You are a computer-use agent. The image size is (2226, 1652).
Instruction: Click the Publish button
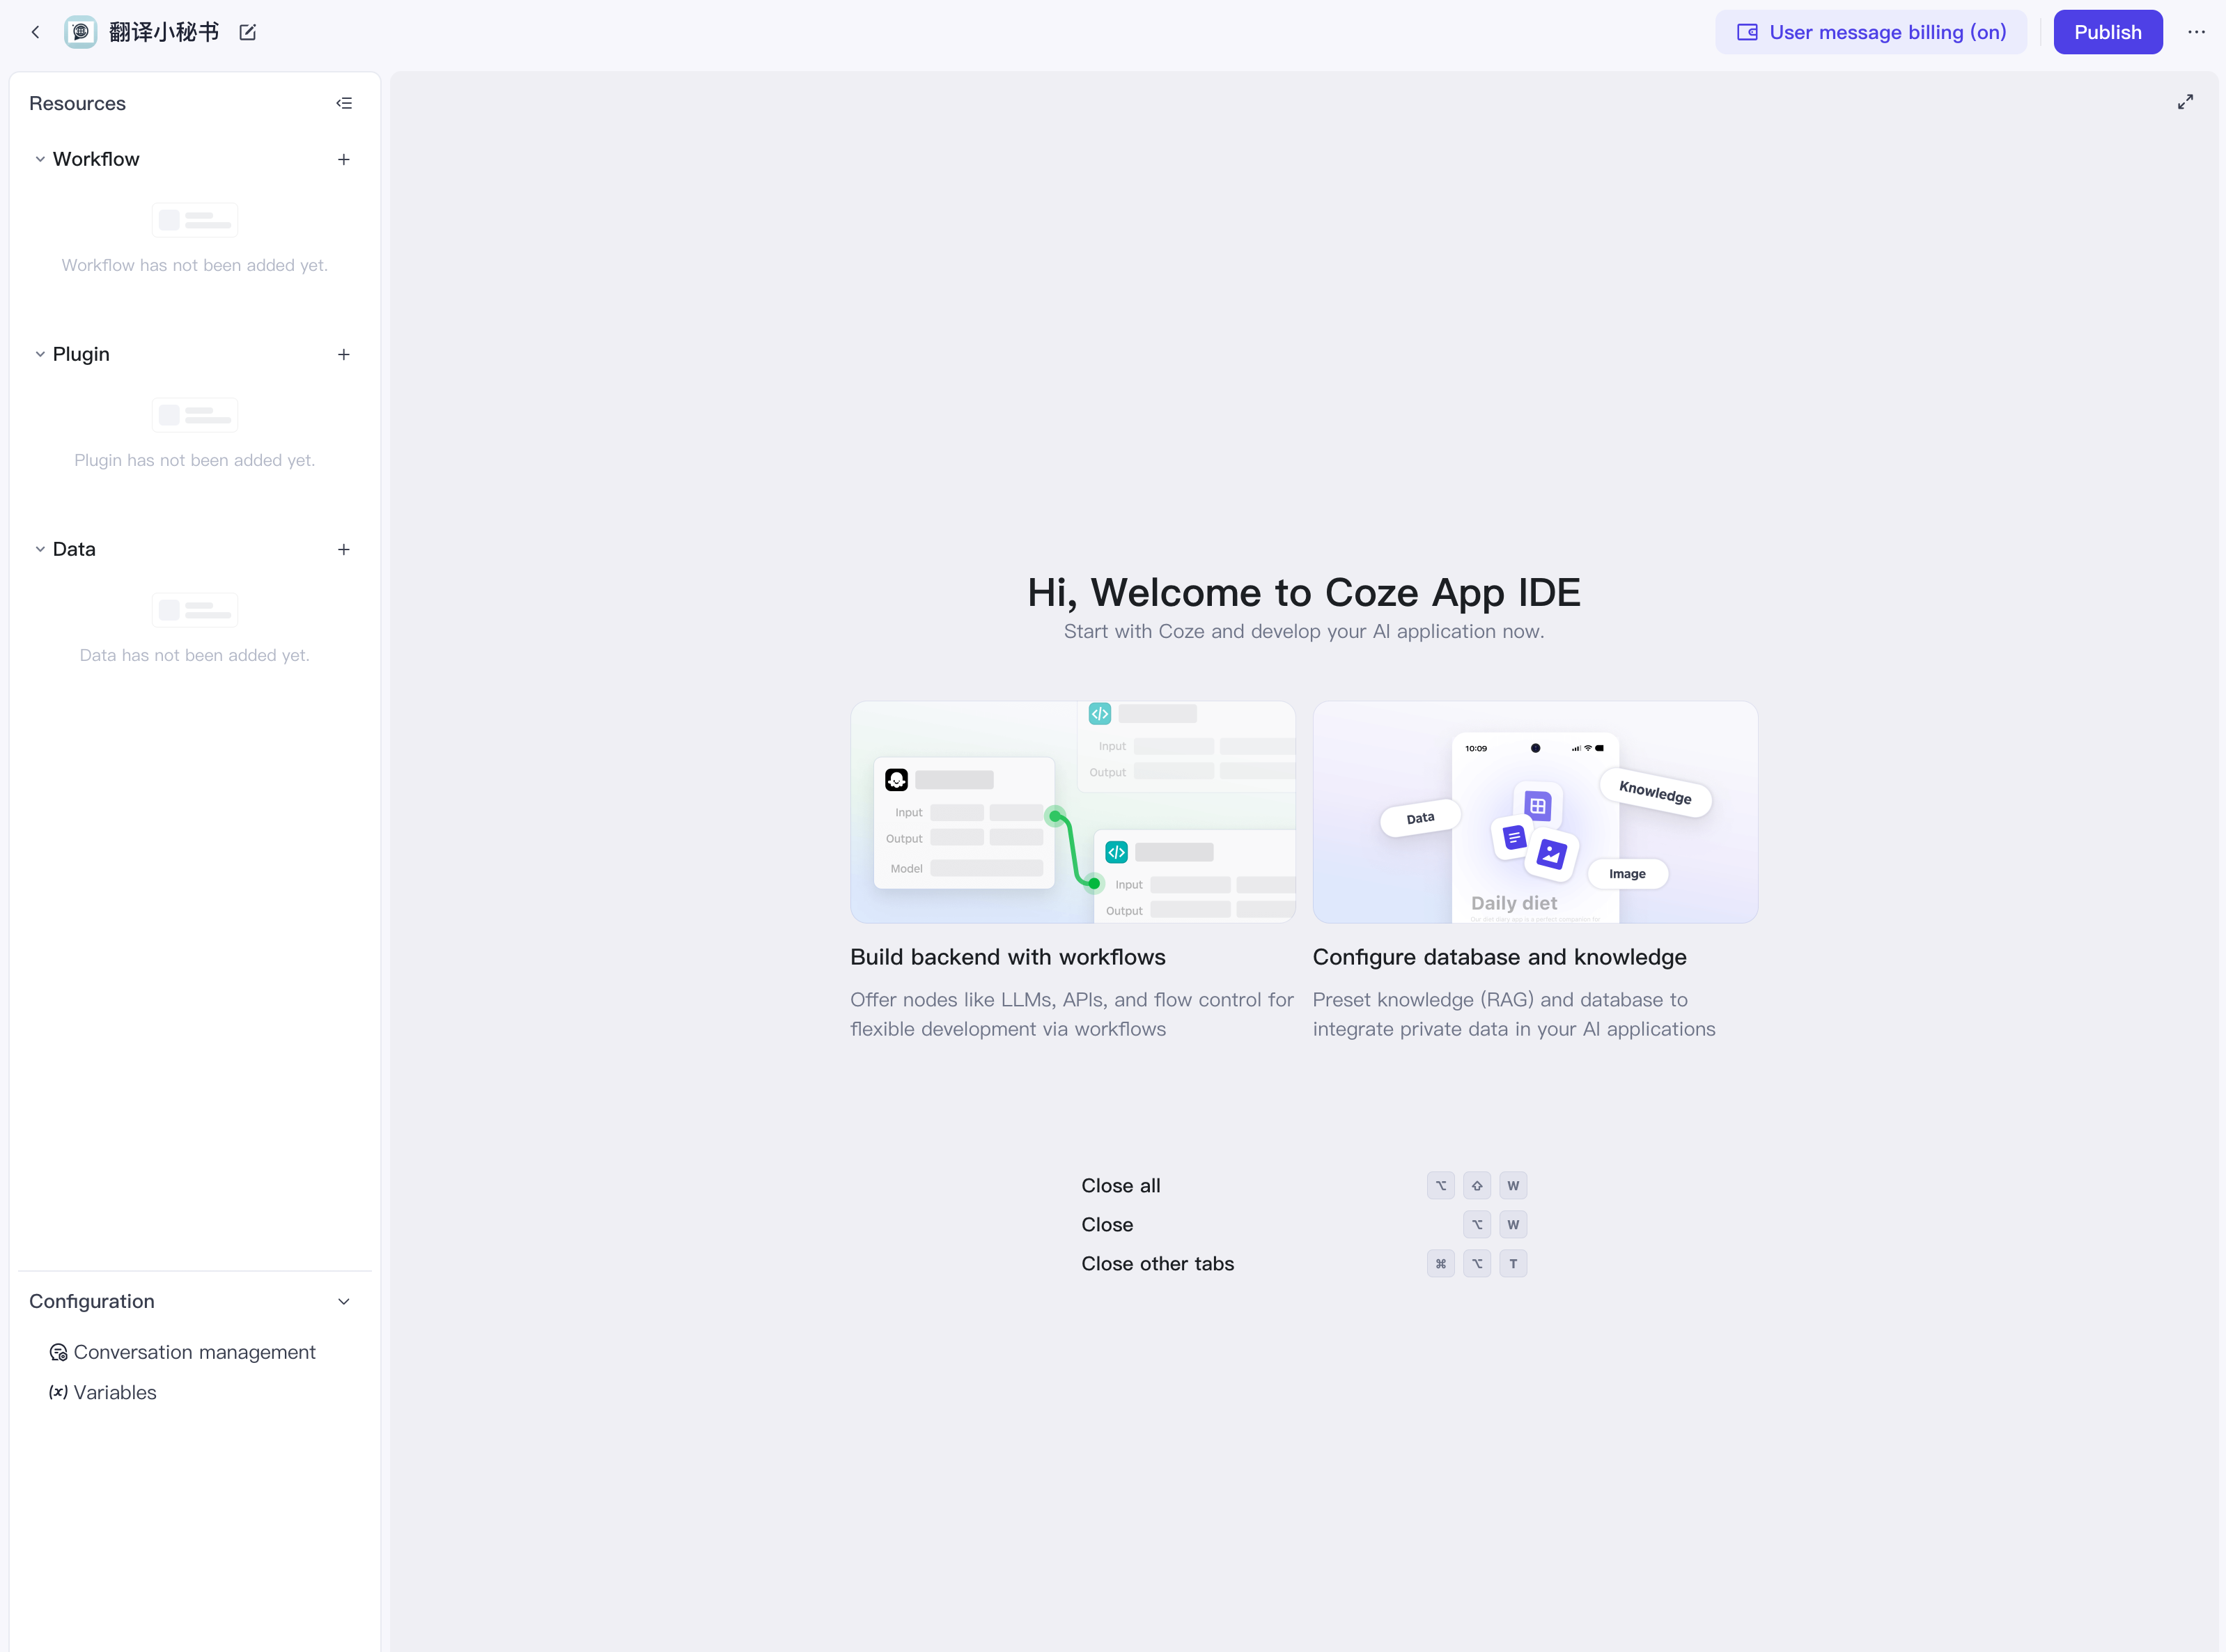[2108, 32]
